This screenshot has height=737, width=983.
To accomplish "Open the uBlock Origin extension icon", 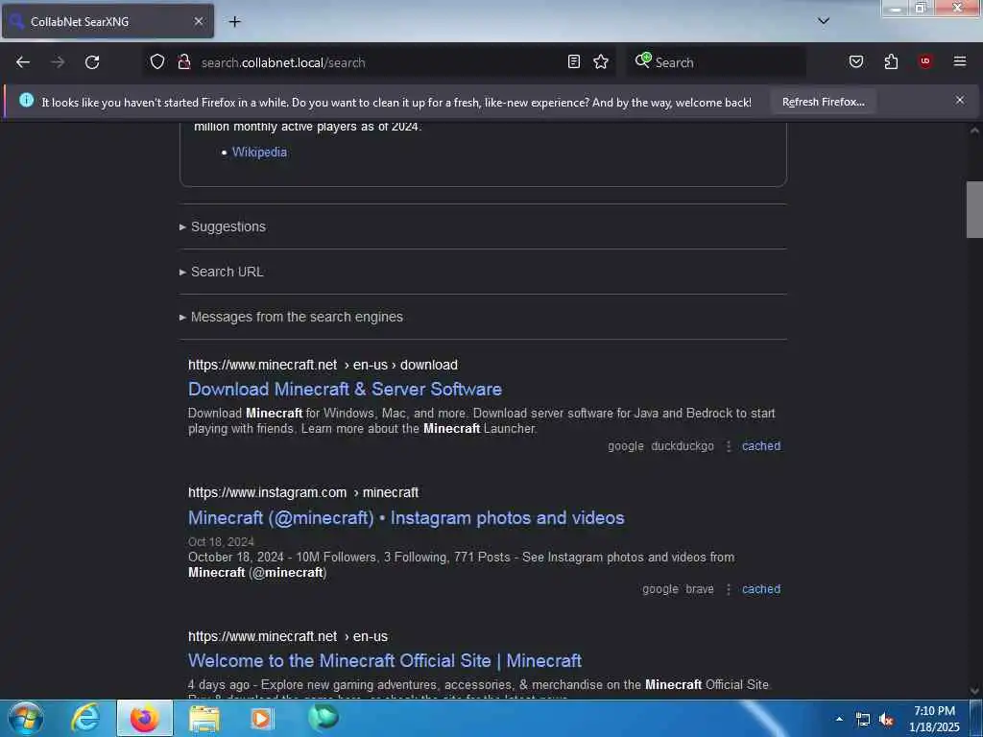I will tap(925, 61).
